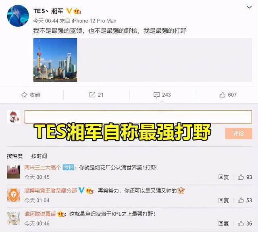
Task: Open the TES、湘军 username link
Action: pos(48,11)
